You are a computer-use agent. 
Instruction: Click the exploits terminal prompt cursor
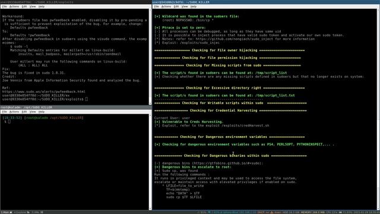point(87,99)
